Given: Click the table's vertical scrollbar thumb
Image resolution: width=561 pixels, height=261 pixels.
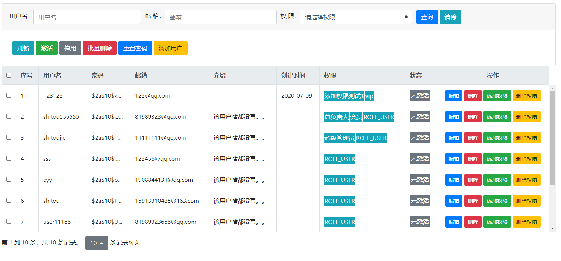Looking at the screenshot, I should coord(552,138).
